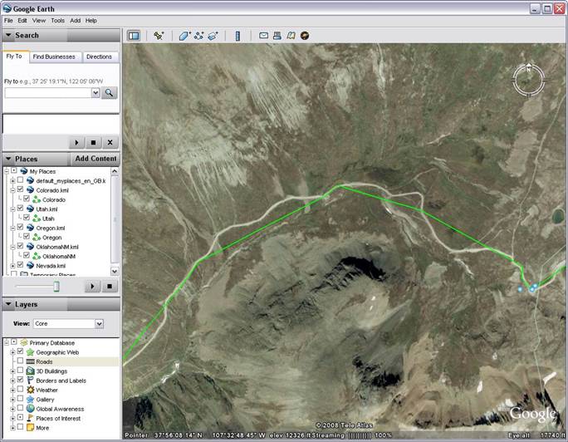Image resolution: width=568 pixels, height=442 pixels.
Task: Click the Utah.kml globe icon
Action: tap(31, 209)
